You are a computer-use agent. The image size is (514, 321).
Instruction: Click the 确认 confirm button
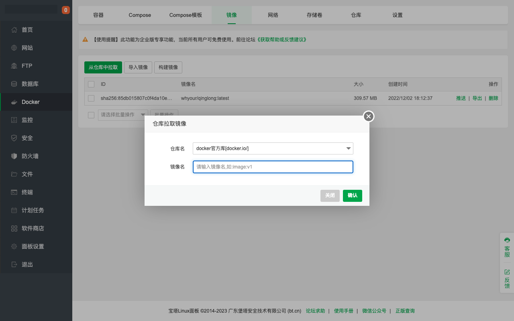pyautogui.click(x=352, y=196)
